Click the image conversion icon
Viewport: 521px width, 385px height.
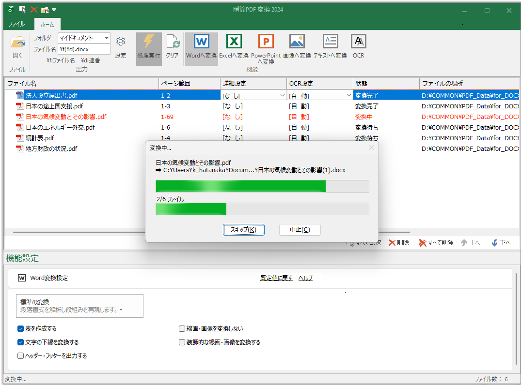point(297,42)
